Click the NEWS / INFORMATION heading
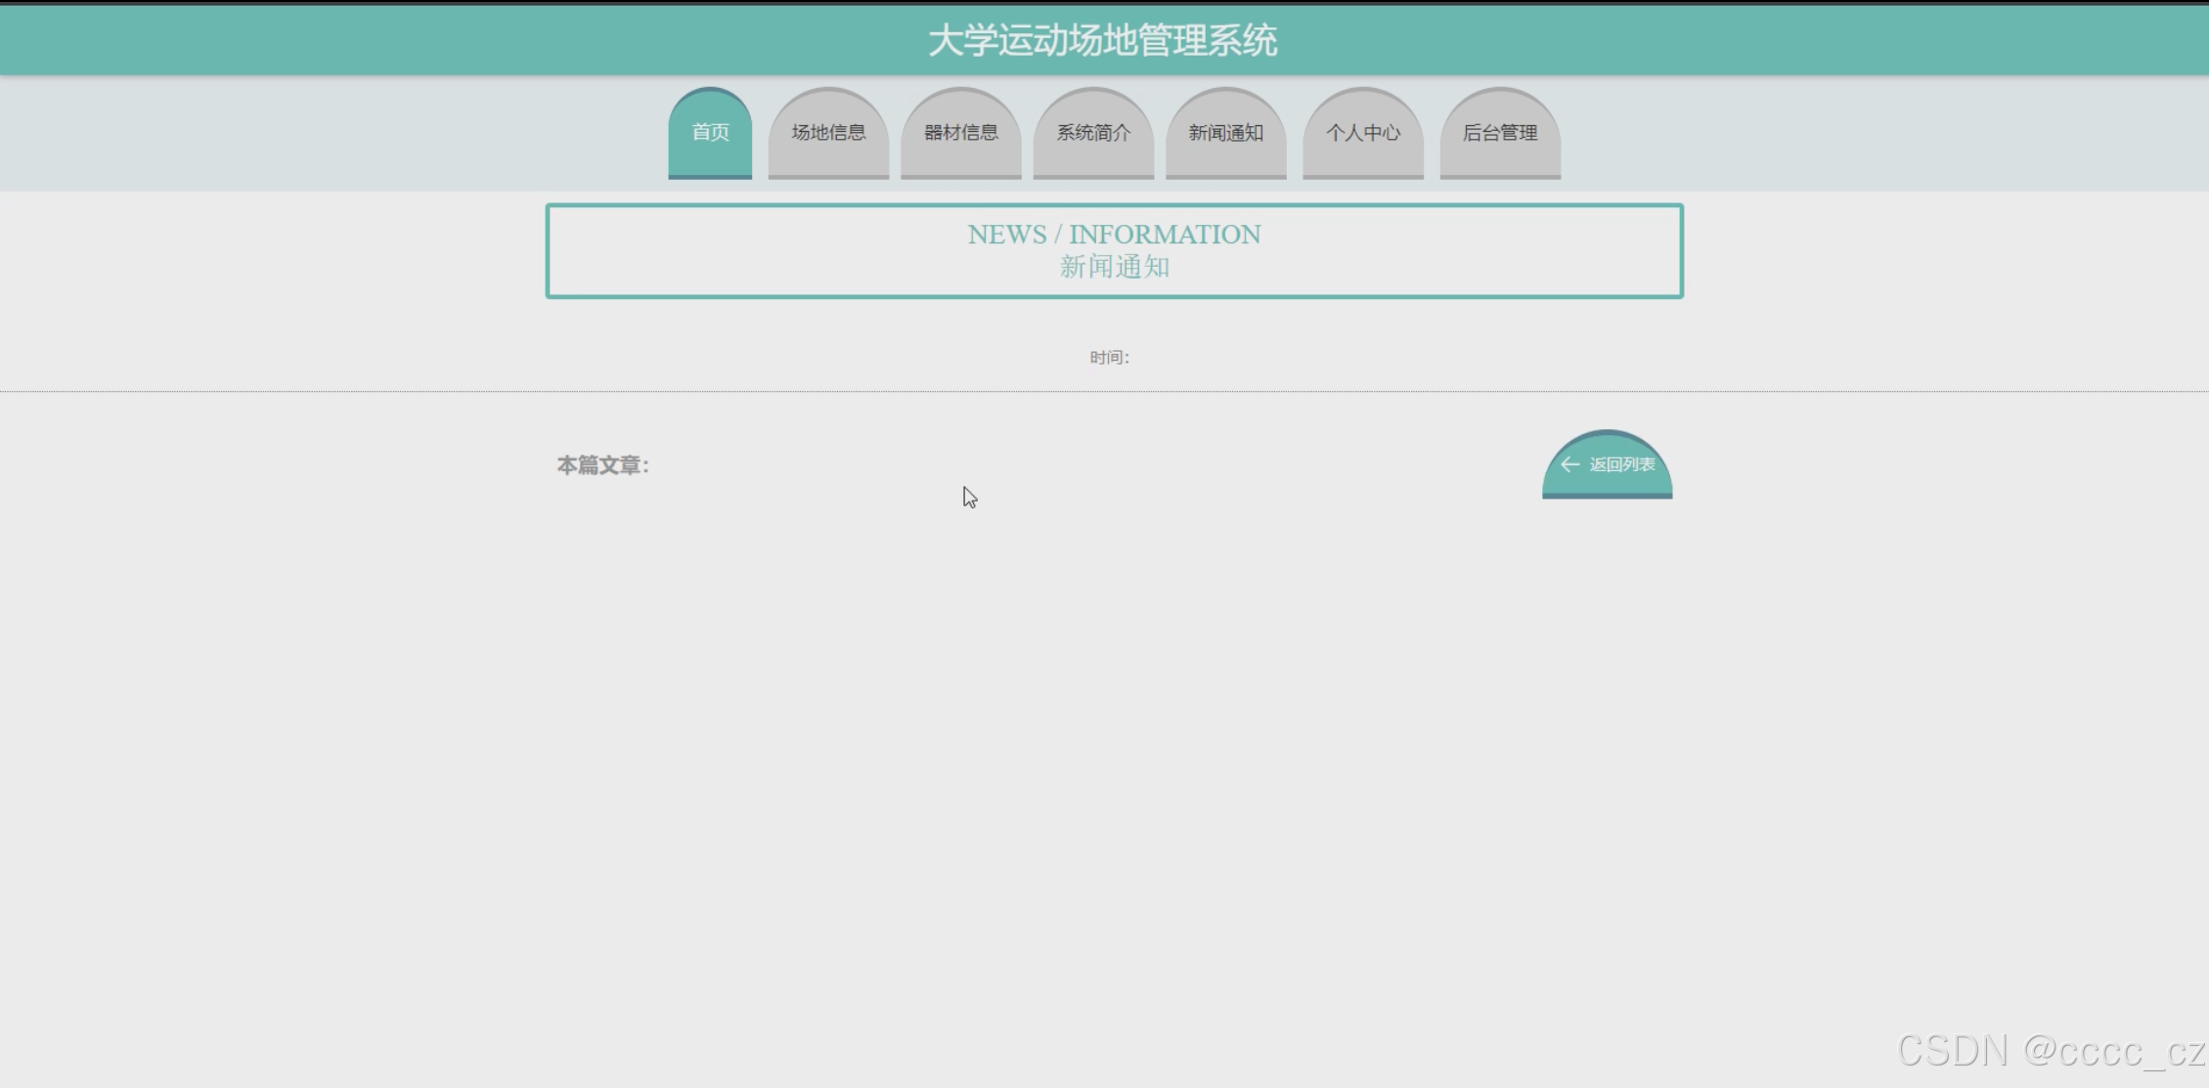Image resolution: width=2209 pixels, height=1088 pixels. 1114,235
